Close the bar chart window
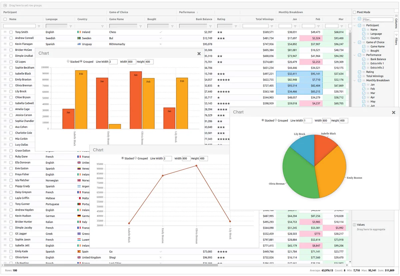 coord(199,54)
